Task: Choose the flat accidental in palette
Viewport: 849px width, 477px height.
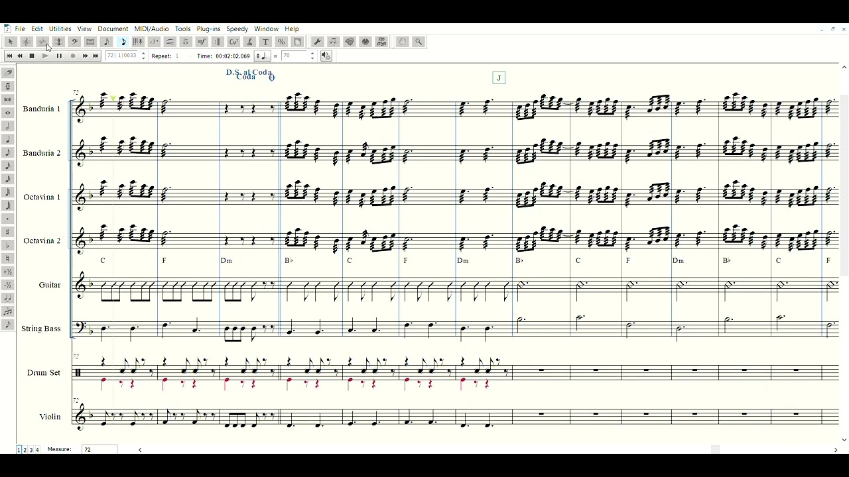Action: pos(8,245)
